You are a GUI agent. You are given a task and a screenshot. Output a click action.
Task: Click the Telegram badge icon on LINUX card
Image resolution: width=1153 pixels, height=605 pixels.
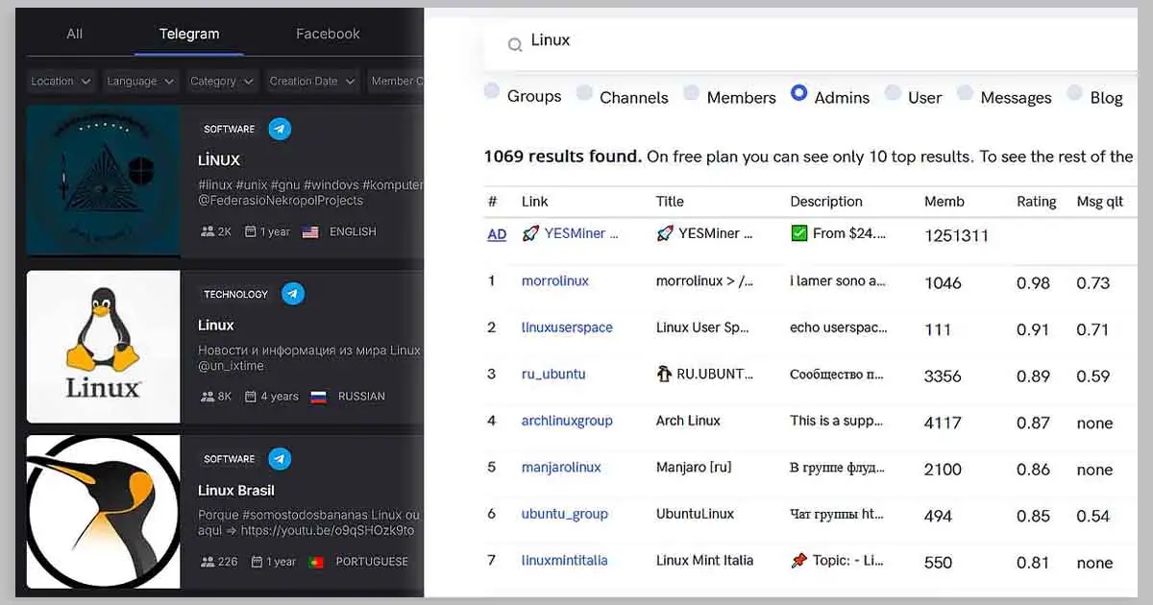tap(280, 129)
